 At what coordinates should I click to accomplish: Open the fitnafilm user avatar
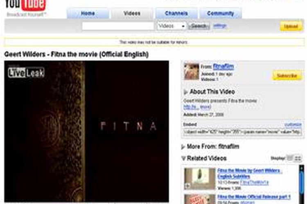point(192,71)
